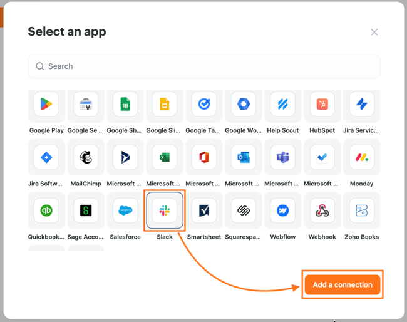This screenshot has width=407, height=322.
Task: Select the Monday app icon
Action: (362, 157)
